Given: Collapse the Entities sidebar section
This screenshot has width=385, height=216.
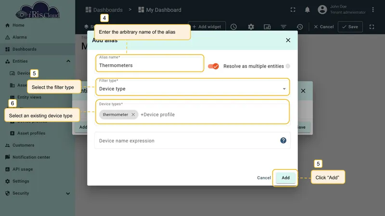Looking at the screenshot, I should coord(68,61).
